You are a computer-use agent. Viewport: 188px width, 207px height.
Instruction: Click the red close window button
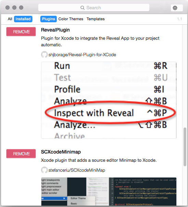point(8,8)
